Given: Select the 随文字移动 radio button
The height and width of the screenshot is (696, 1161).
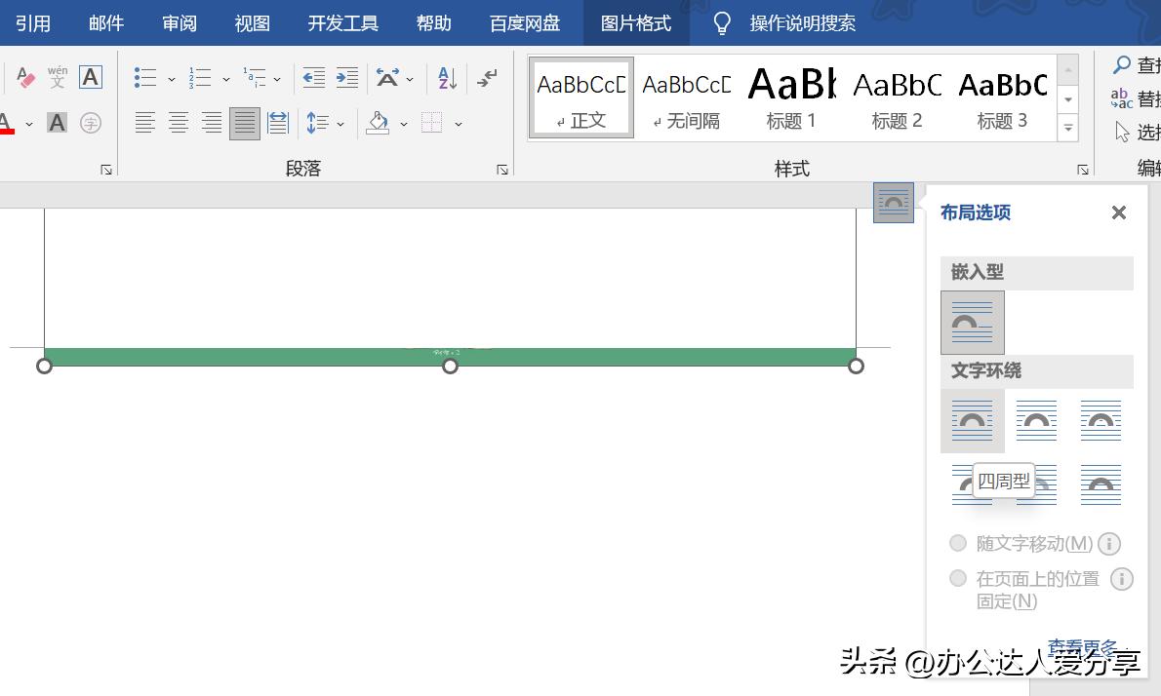Looking at the screenshot, I should pos(958,543).
